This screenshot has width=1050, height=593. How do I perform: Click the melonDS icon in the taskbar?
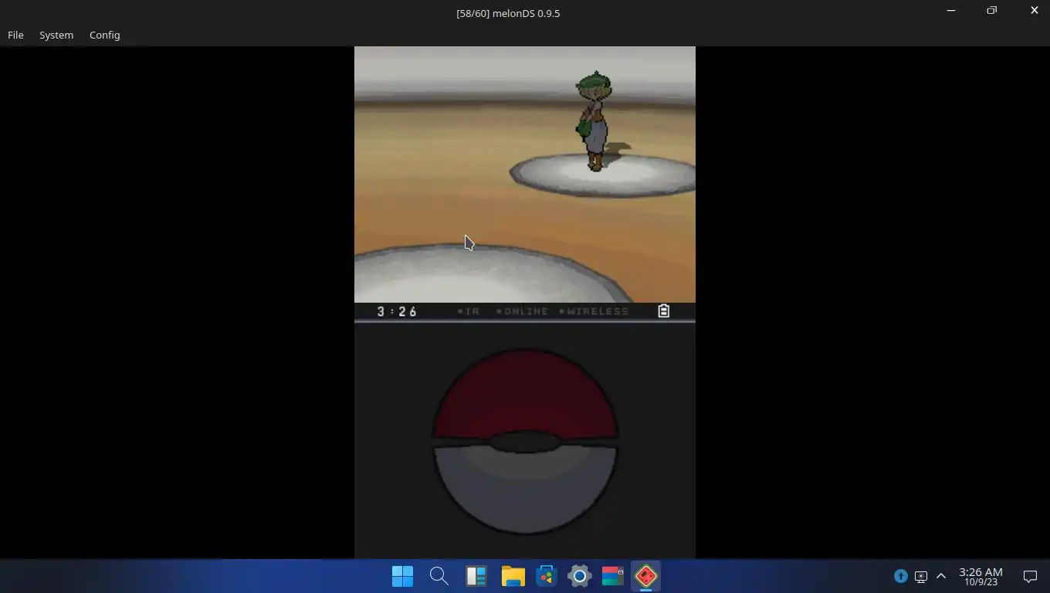[646, 576]
